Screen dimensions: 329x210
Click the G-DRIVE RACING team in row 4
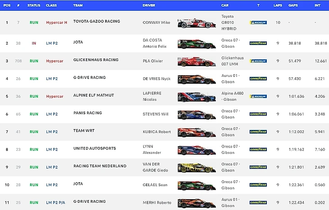click(89, 77)
